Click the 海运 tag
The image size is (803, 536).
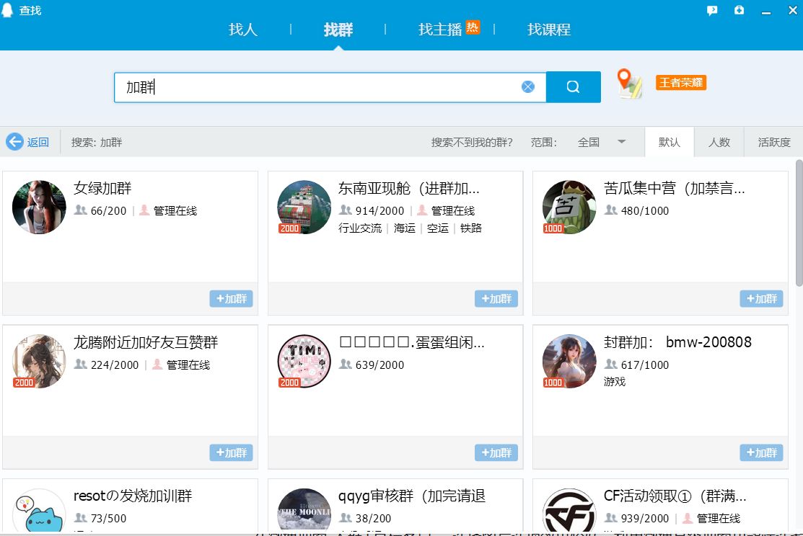pyautogui.click(x=405, y=228)
